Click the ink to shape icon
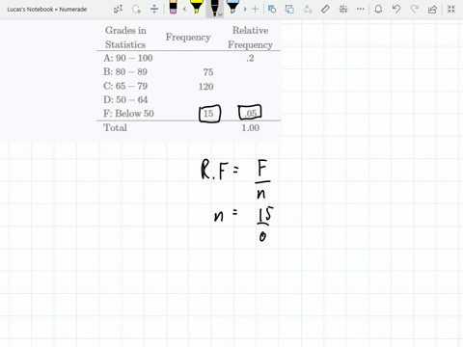 pos(289,9)
